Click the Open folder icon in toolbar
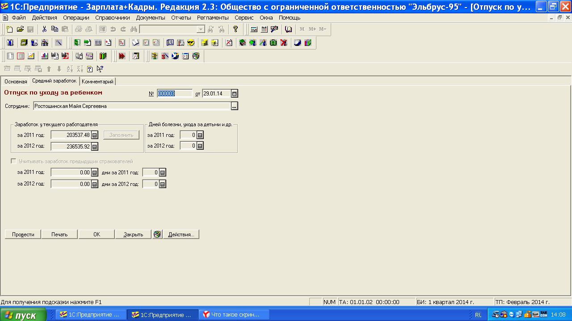Image resolution: width=572 pixels, height=321 pixels. [20, 29]
